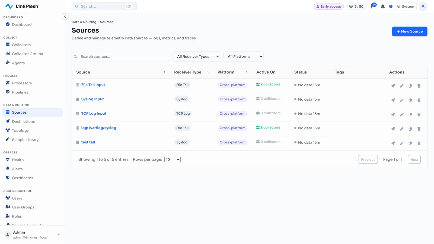Screen dimensions: 434x244
Task: Edit the TCP Log Input source
Action: [402, 115]
